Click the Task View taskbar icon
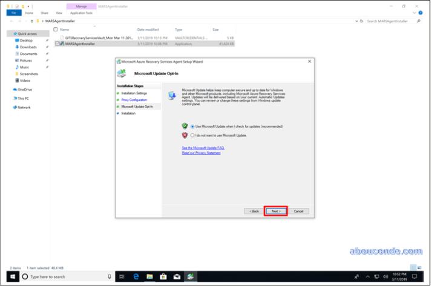432x286 pixels. point(122,276)
